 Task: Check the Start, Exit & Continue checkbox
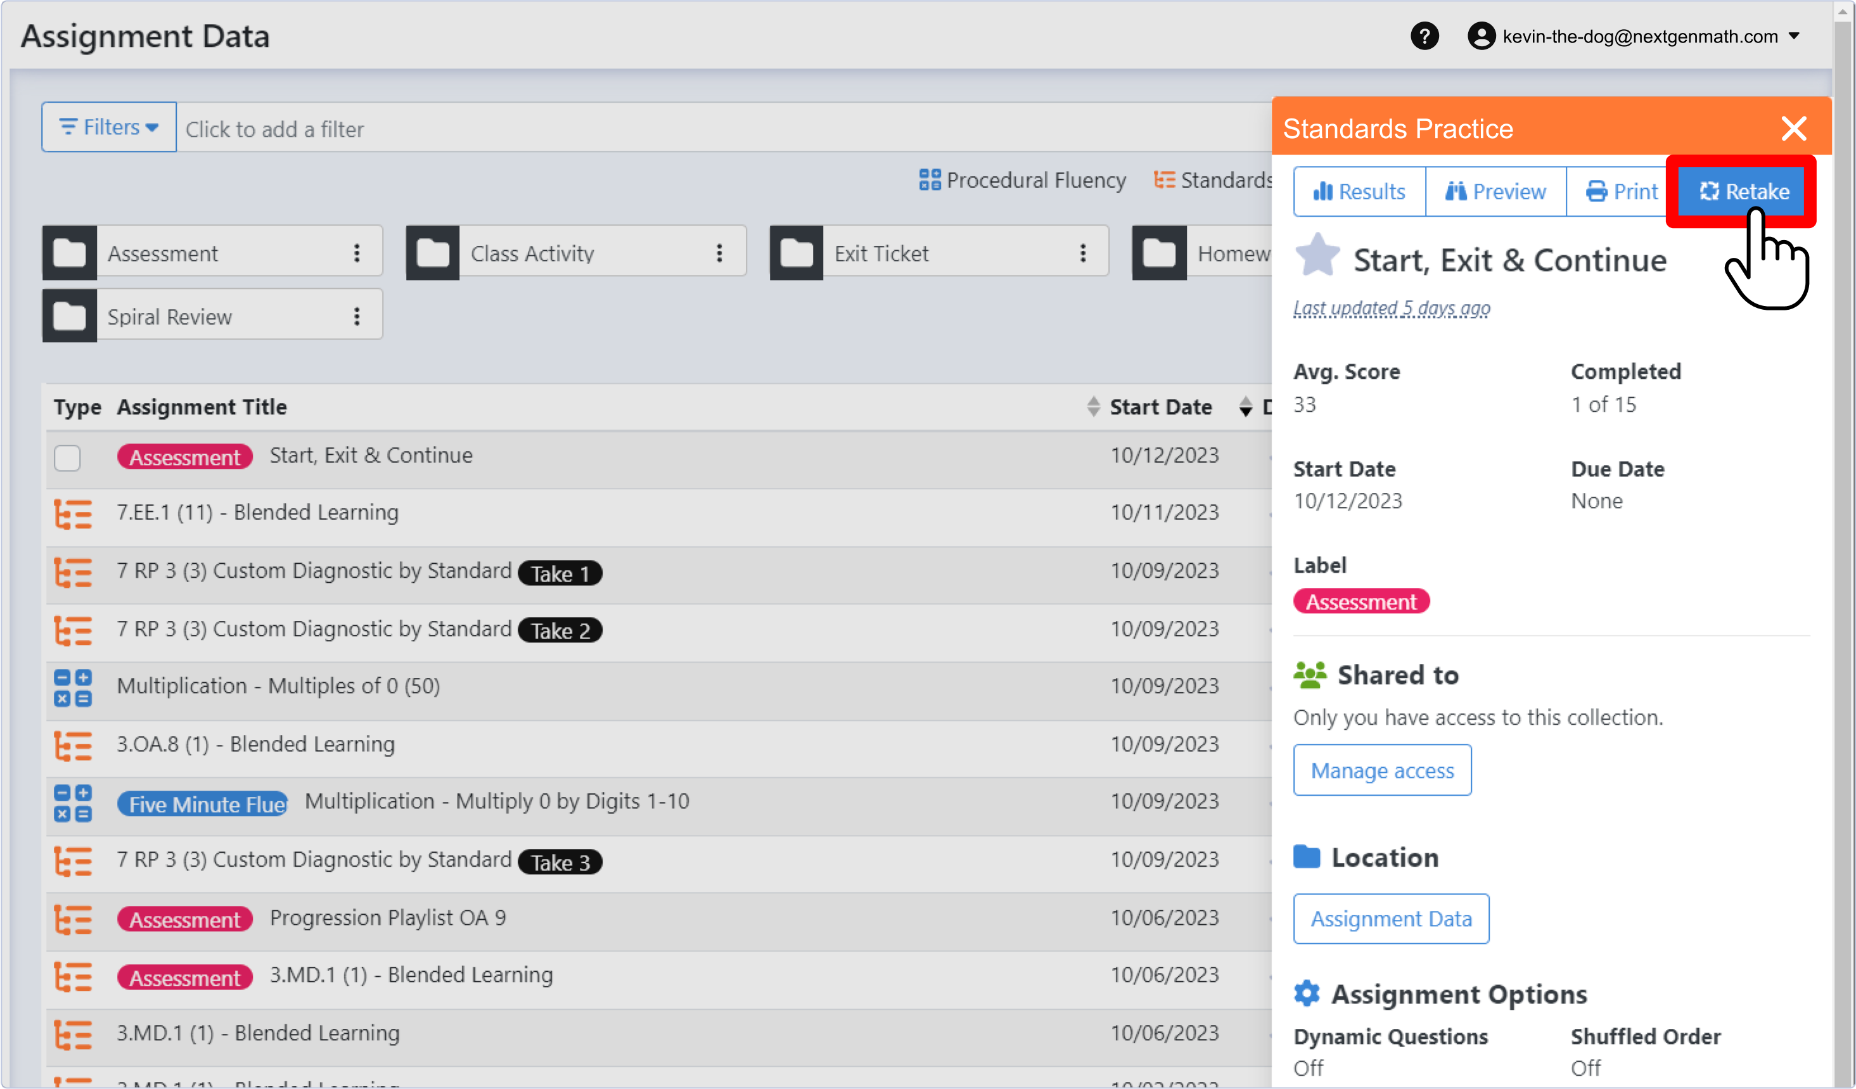tap(67, 457)
